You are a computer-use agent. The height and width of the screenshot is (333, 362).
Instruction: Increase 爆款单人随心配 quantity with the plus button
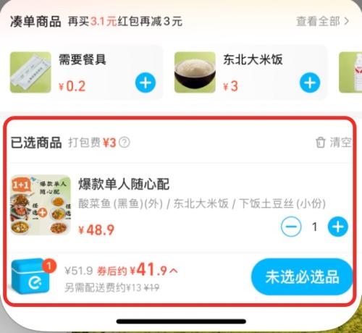point(338,227)
